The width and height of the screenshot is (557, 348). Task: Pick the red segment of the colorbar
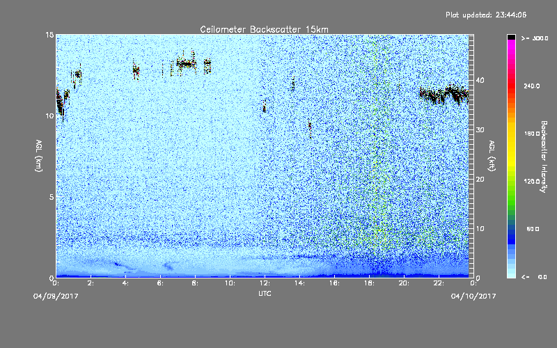511,87
